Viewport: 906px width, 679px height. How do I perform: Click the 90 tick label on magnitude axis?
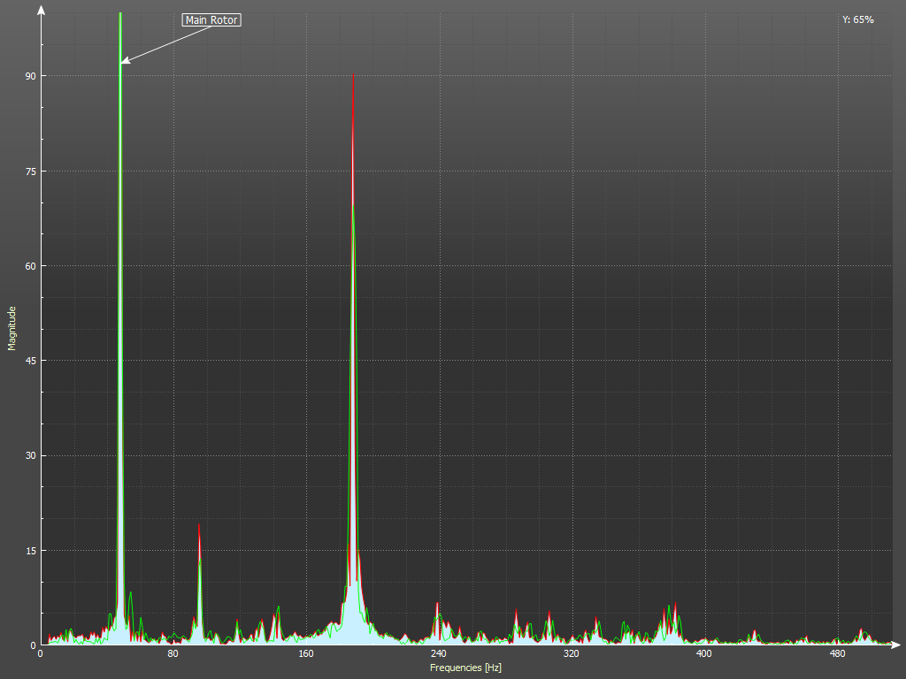tap(30, 76)
